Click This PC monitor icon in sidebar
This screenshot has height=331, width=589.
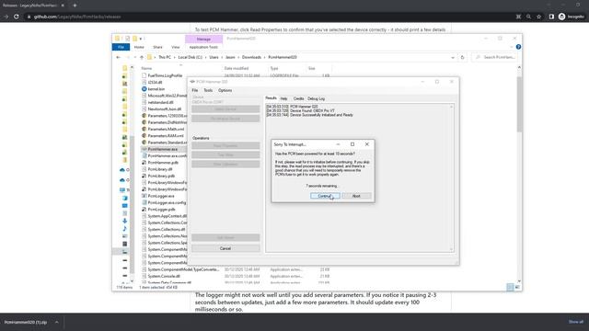[122, 190]
